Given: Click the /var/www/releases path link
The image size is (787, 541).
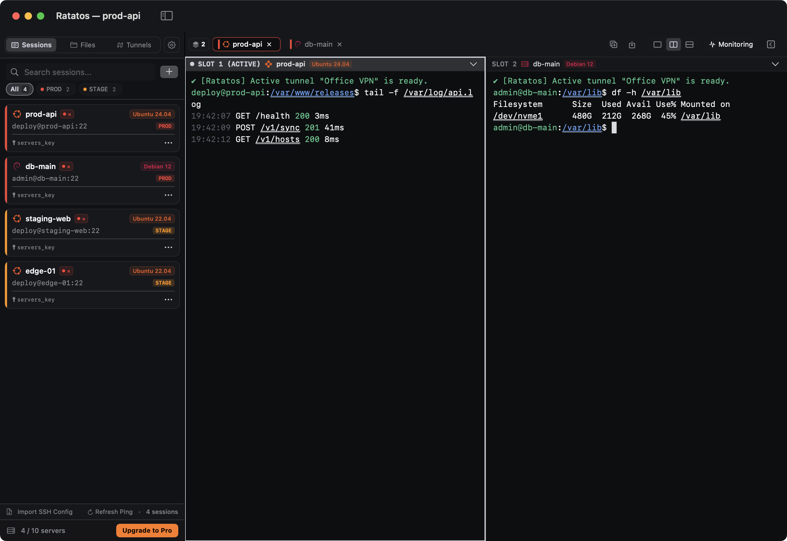Looking at the screenshot, I should pyautogui.click(x=312, y=93).
